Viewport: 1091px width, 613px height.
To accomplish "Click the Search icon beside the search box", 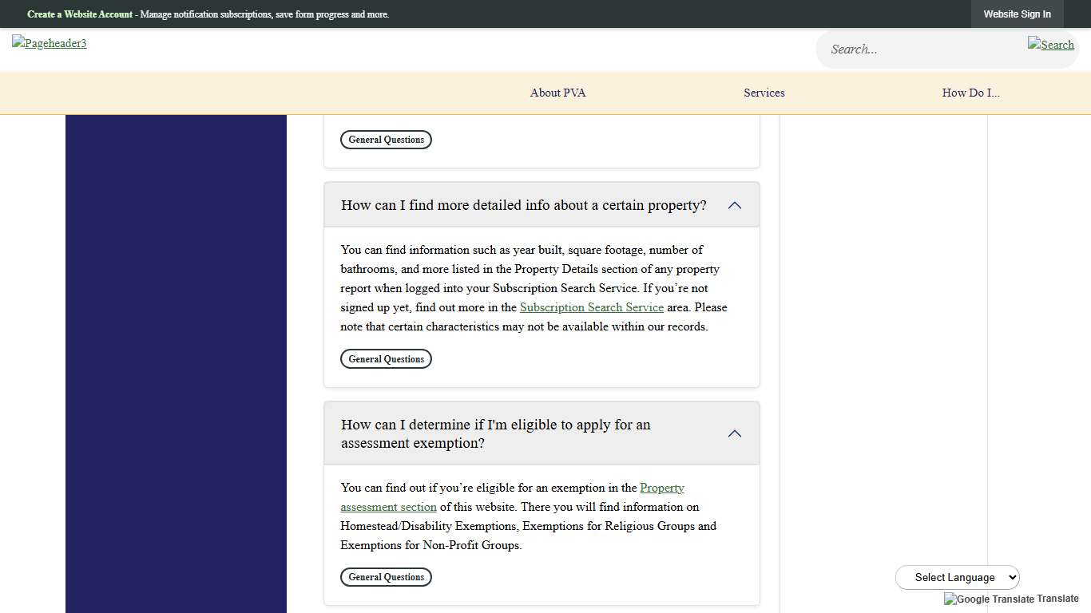I will click(1050, 45).
